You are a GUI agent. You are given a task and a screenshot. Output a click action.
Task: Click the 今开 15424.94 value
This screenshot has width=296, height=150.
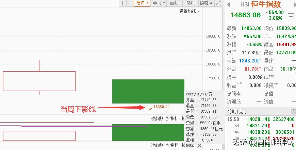tap(286, 36)
